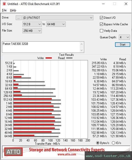Click the 128 KB row label
This screenshot has height=160, width=132.
(x=8, y=92)
